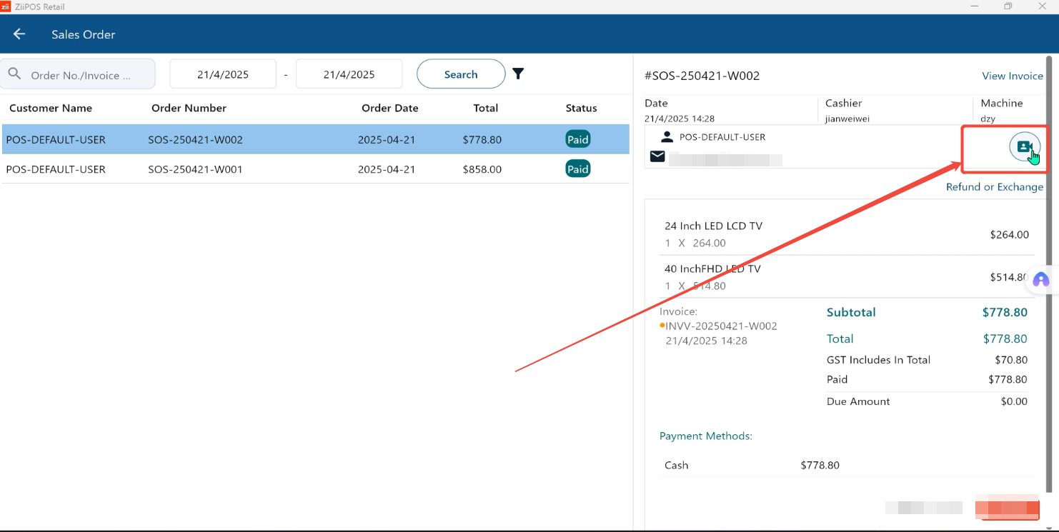Click the floating purple assistant icon
This screenshot has height=532, width=1059.
(x=1041, y=280)
